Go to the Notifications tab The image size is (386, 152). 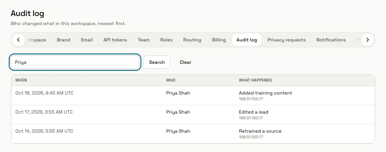(331, 40)
